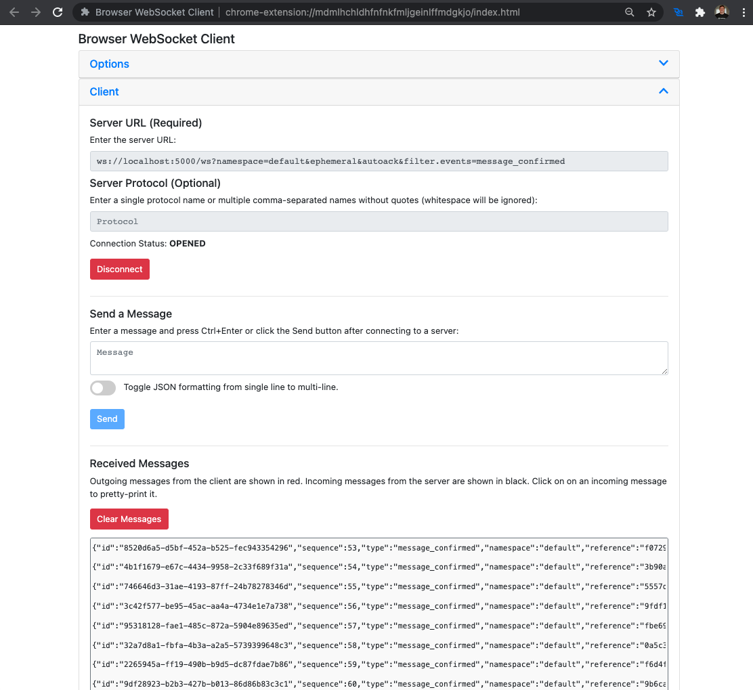The height and width of the screenshot is (690, 753).
Task: Toggle JSON formatting to multi-line
Action: coord(102,387)
